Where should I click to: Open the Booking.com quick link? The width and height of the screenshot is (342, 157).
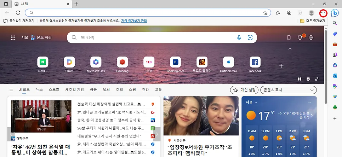(x=175, y=64)
